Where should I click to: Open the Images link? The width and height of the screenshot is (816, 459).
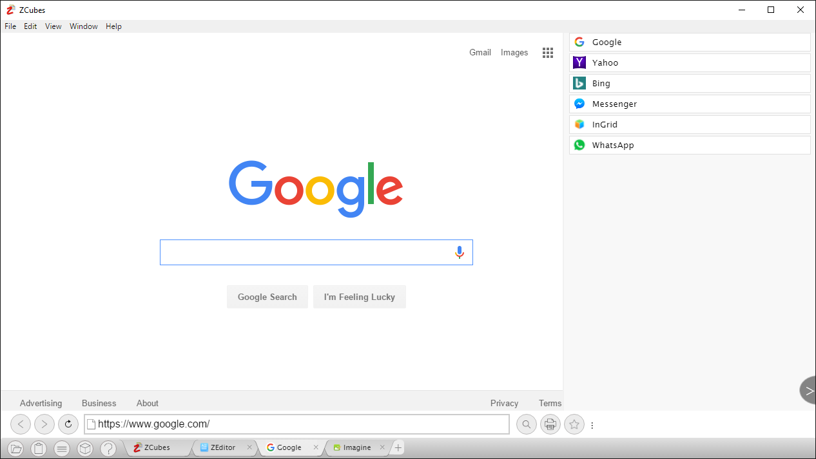pyautogui.click(x=514, y=53)
